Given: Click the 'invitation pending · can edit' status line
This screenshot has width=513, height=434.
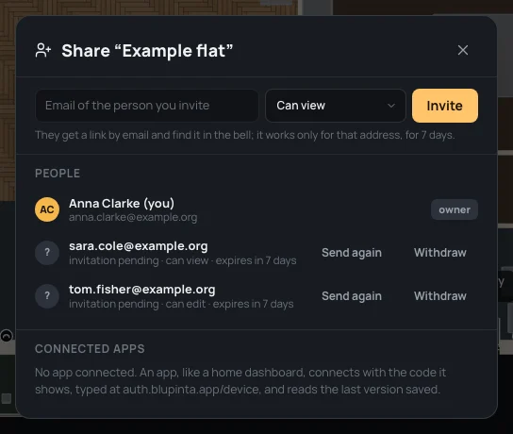Looking at the screenshot, I should pyautogui.click(x=181, y=304).
